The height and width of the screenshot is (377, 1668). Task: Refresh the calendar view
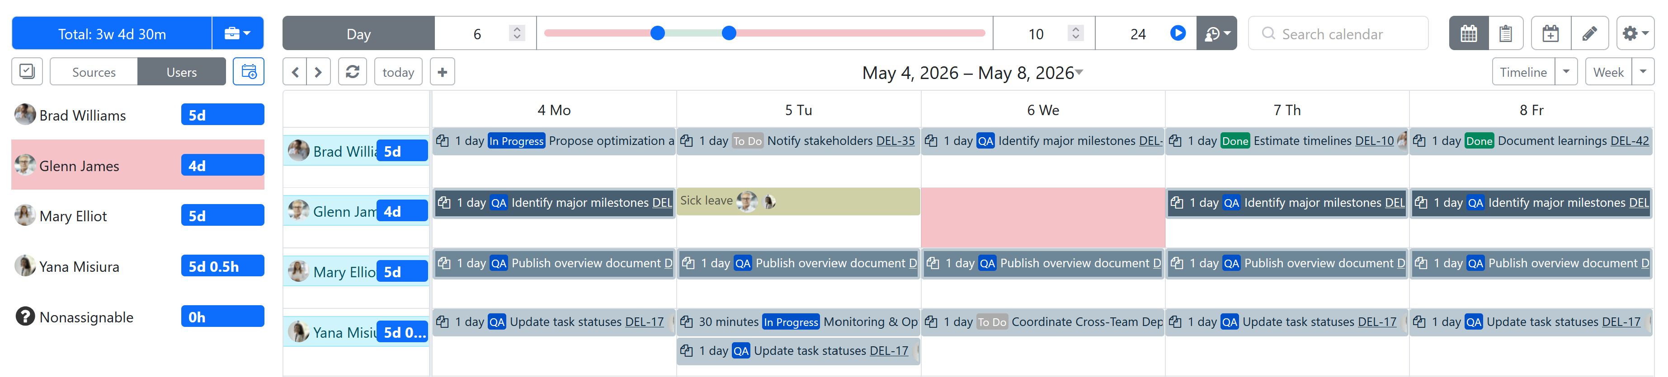pyautogui.click(x=352, y=72)
